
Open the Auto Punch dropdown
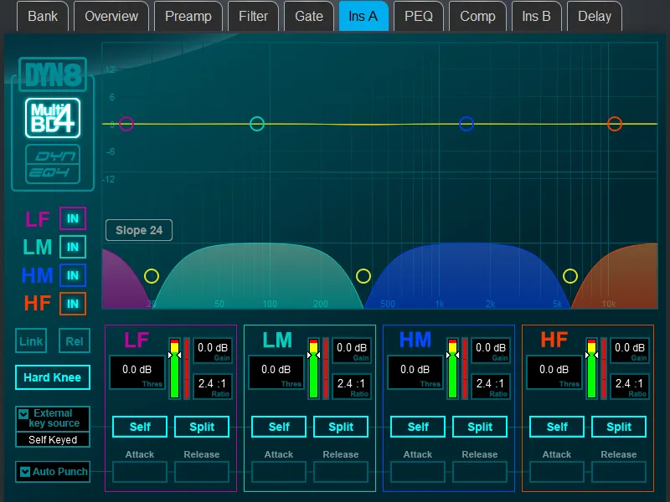[x=53, y=472]
